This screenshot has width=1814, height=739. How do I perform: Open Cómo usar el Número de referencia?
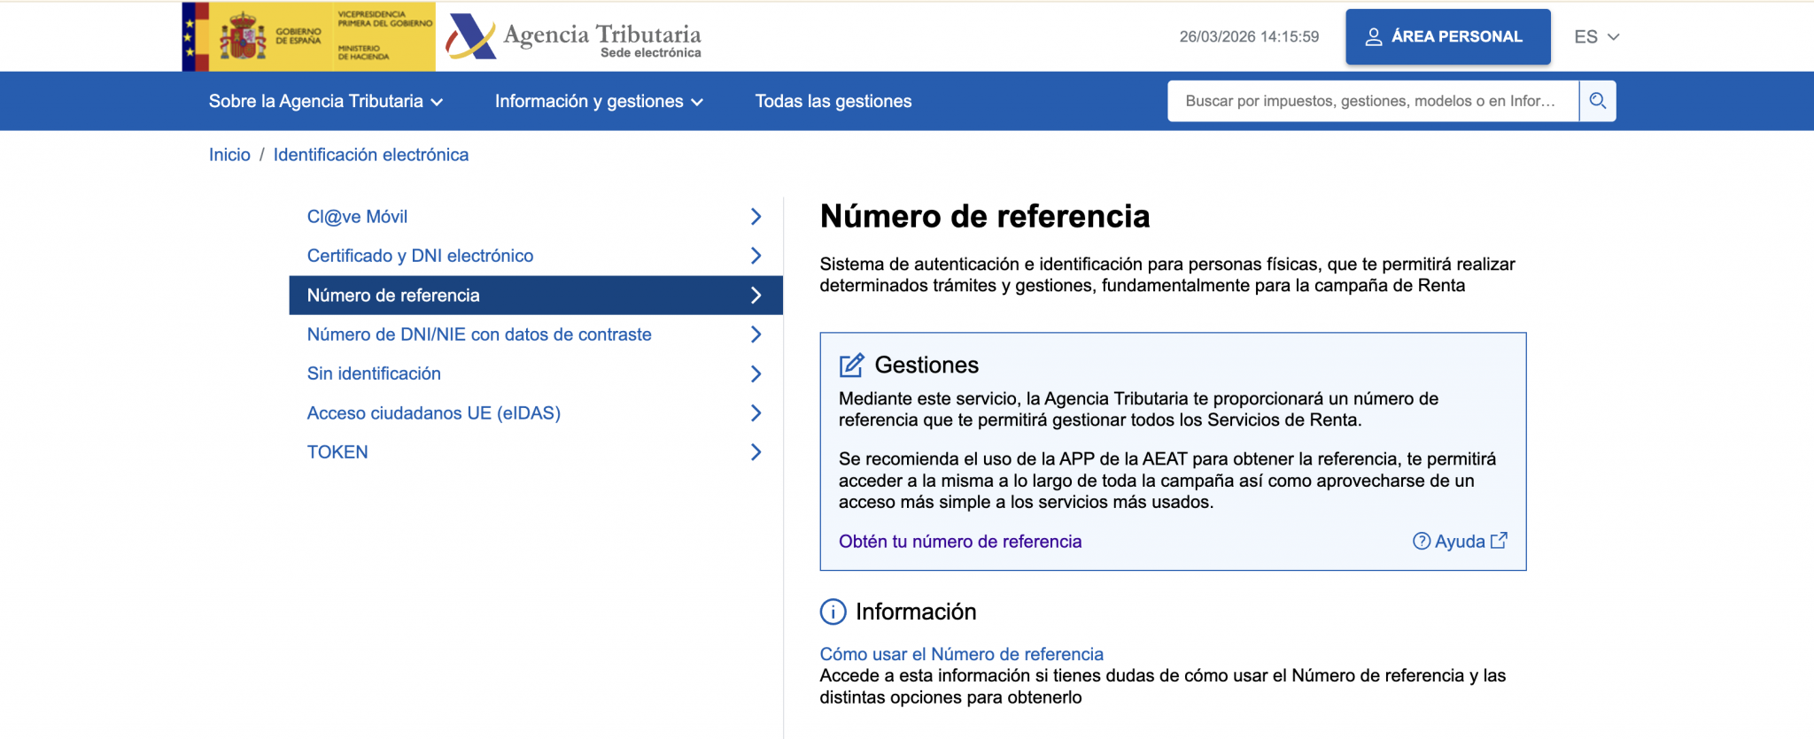961,654
